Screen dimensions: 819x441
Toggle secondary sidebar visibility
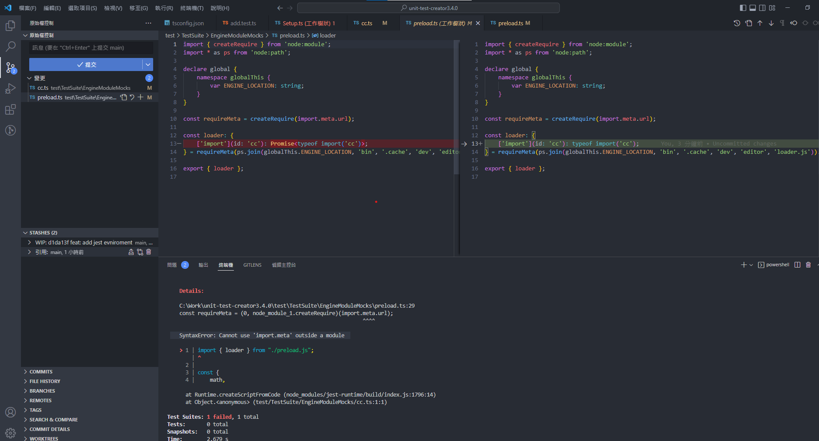762,8
